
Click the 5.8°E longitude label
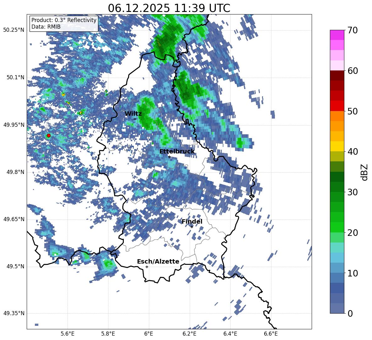[x=108, y=334]
